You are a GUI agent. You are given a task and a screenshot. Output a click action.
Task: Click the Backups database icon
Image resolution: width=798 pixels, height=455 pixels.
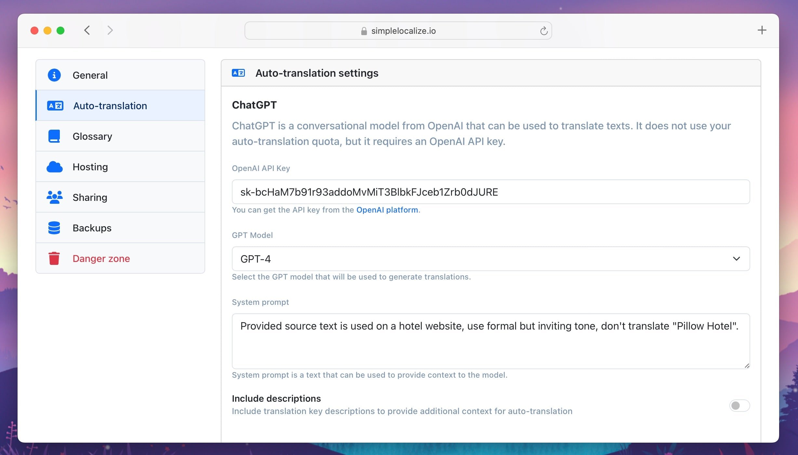point(54,228)
